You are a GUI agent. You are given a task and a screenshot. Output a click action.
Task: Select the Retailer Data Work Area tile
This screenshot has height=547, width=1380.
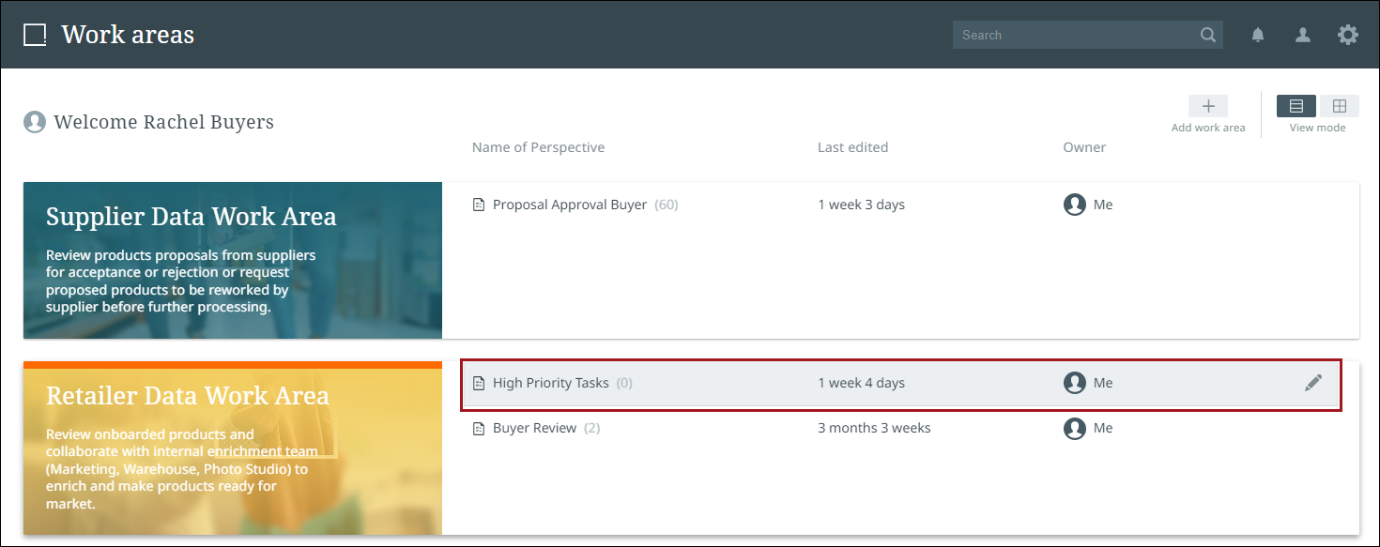tap(233, 448)
